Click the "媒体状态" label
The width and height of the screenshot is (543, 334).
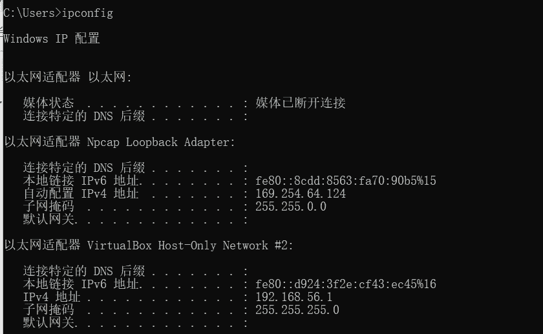[48, 103]
